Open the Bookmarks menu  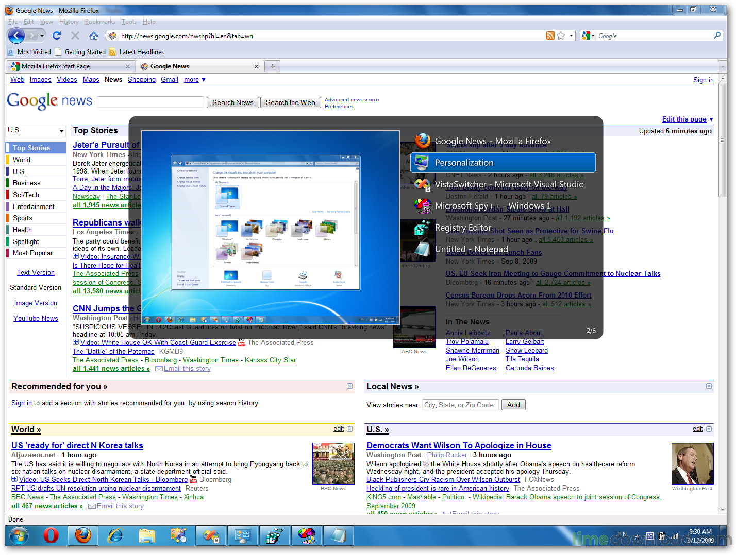tap(100, 22)
